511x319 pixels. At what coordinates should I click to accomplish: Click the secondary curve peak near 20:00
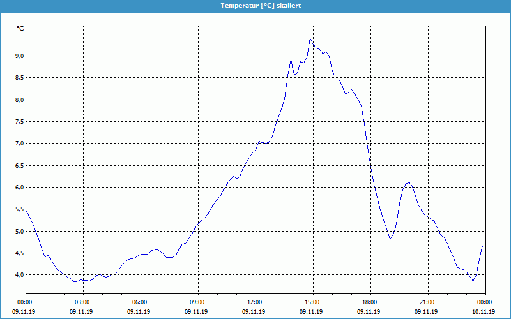pos(409,182)
